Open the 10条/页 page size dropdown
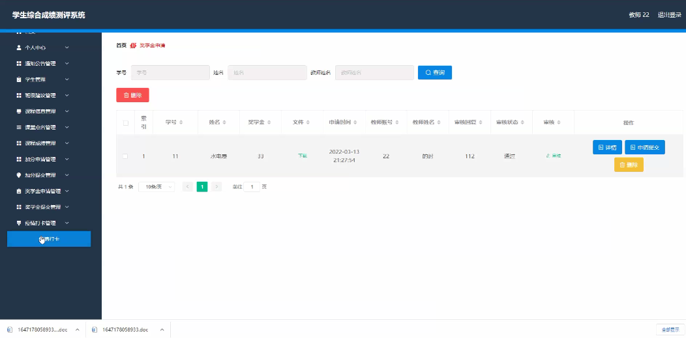Image resolution: width=686 pixels, height=338 pixels. tap(157, 187)
